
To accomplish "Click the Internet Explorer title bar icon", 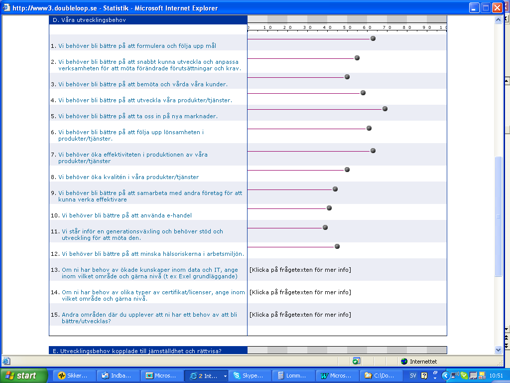I will coord(6,8).
